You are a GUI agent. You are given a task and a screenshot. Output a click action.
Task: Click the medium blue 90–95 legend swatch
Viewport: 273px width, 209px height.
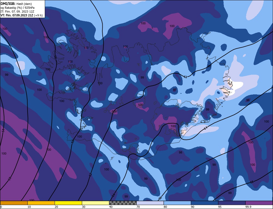click(x=204, y=203)
